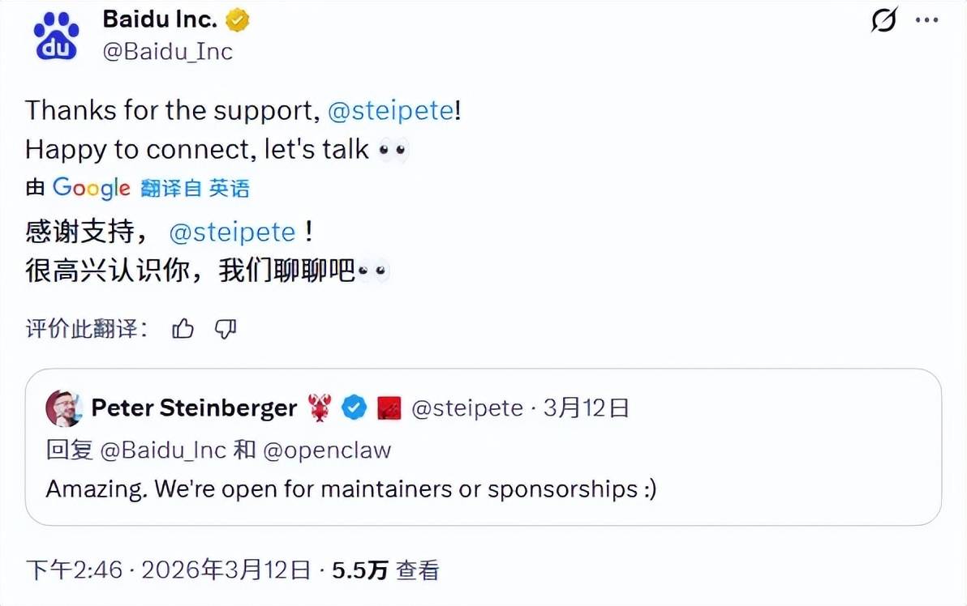The width and height of the screenshot is (967, 606).
Task: Open @steipete mention in translated text
Action: coord(232,233)
